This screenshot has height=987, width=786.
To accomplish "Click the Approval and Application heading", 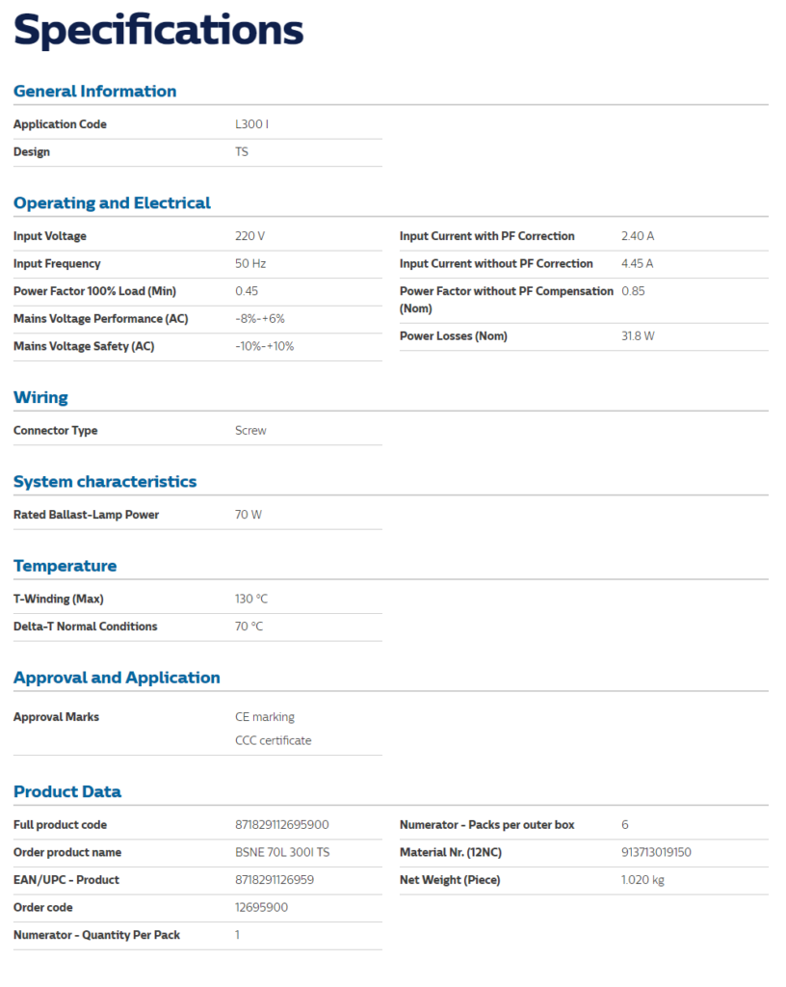I will tap(117, 678).
